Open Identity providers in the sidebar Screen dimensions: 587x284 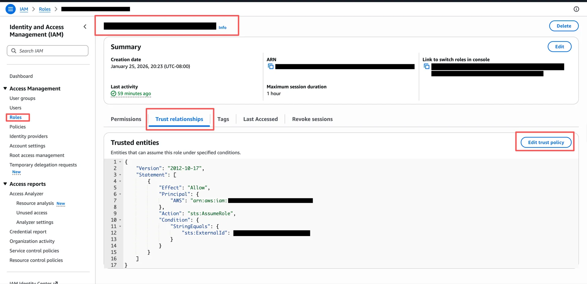point(28,136)
